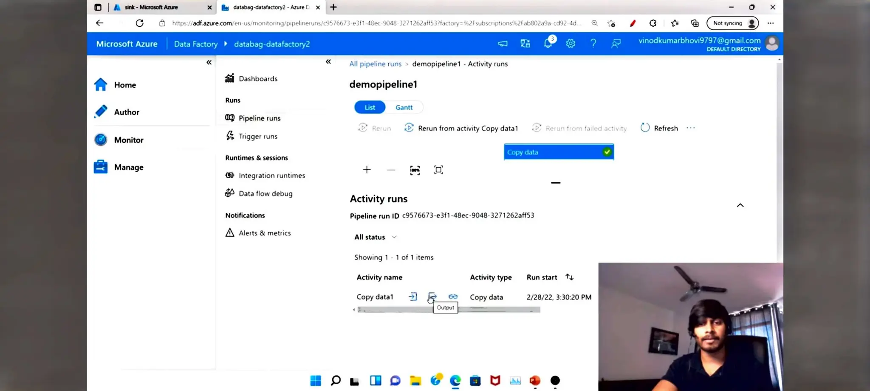Click the Rerun pipeline button
The height and width of the screenshot is (391, 870).
[375, 128]
